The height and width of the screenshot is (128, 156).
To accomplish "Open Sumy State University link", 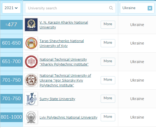I will coord(57,99).
